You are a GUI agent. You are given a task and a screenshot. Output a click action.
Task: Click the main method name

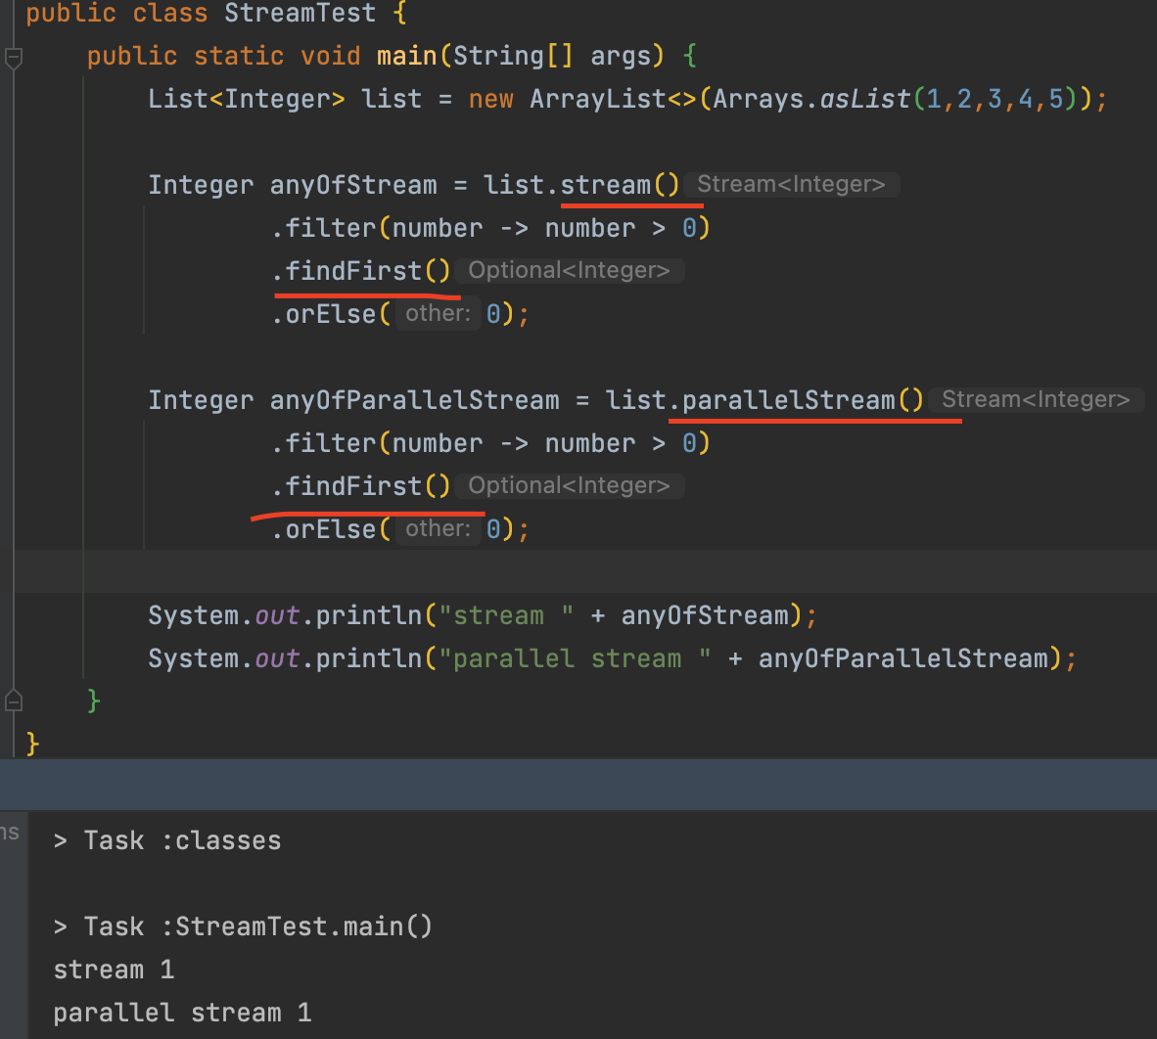[406, 56]
